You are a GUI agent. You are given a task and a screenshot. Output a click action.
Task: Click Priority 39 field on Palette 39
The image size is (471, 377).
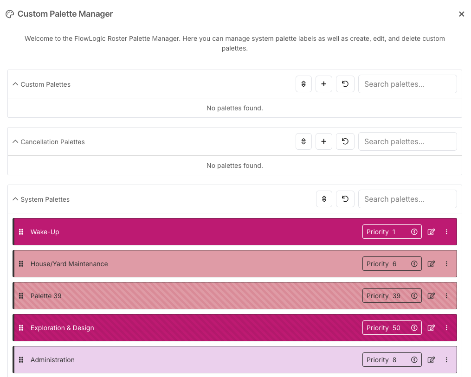point(392,296)
